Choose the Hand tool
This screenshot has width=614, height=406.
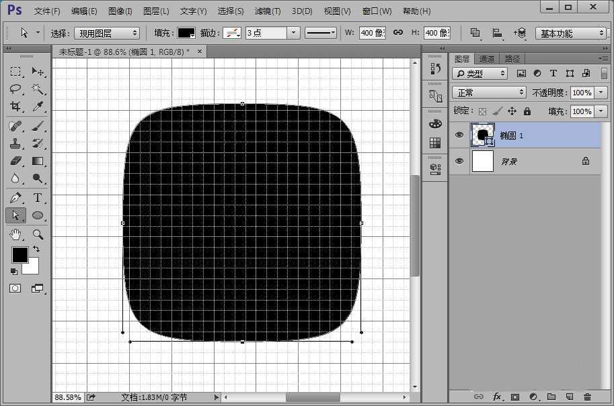click(x=16, y=234)
